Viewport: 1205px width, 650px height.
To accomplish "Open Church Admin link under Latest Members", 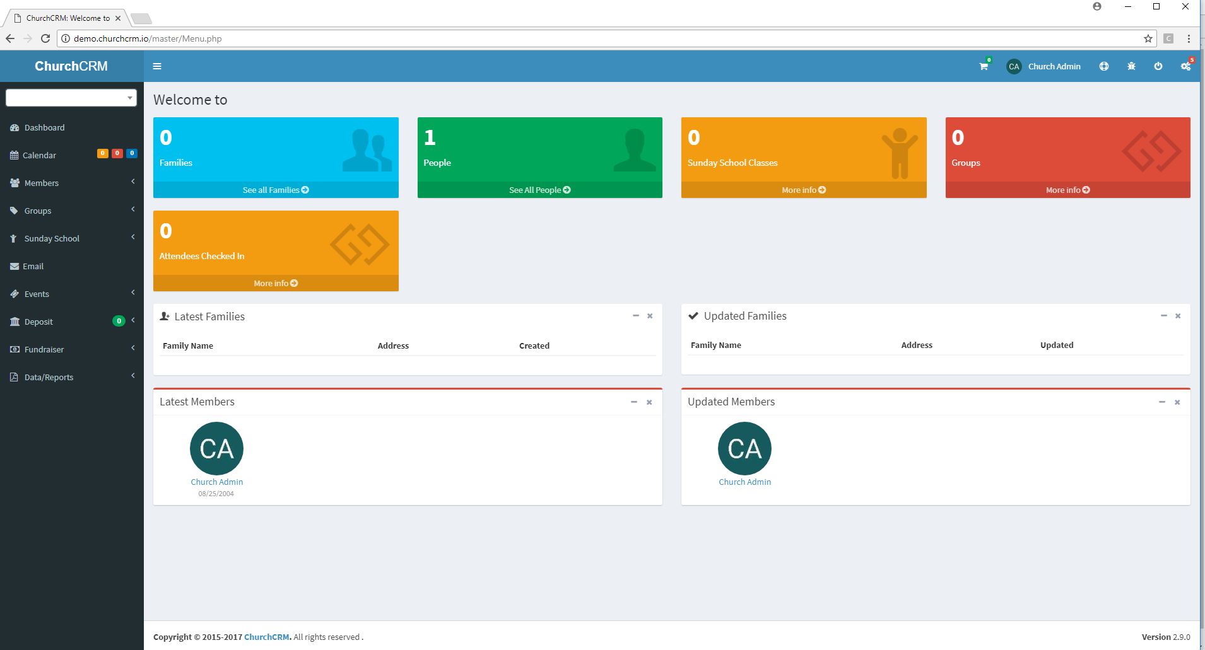I will click(x=216, y=482).
